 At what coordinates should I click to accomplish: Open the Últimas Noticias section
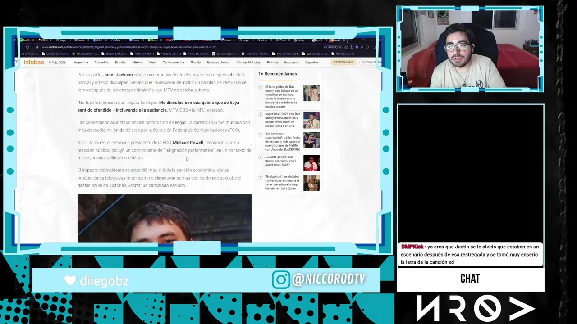pos(248,63)
